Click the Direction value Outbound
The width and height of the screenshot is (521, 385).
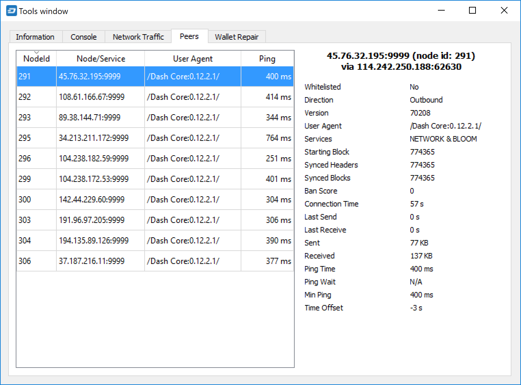[x=426, y=100]
